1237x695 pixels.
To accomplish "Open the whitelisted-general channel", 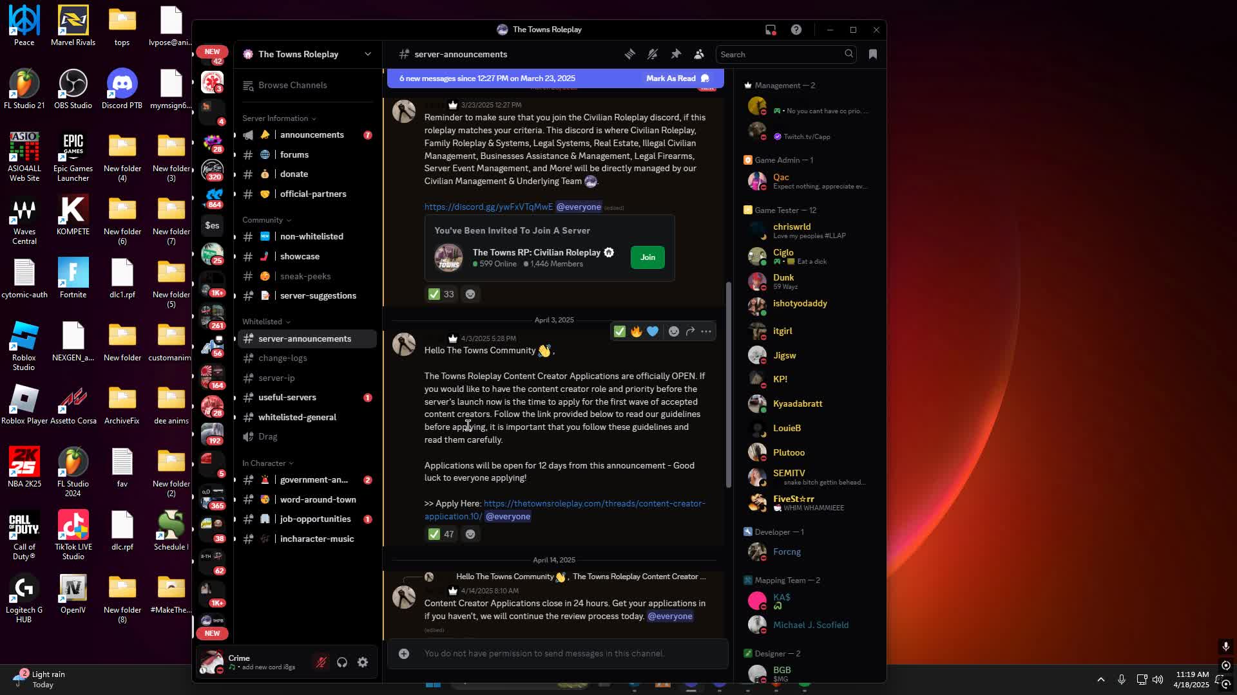I will point(307,418).
